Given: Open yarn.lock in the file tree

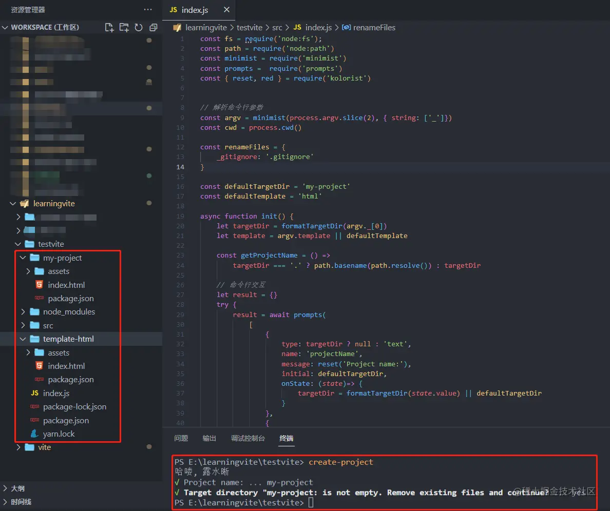Looking at the screenshot, I should [59, 434].
